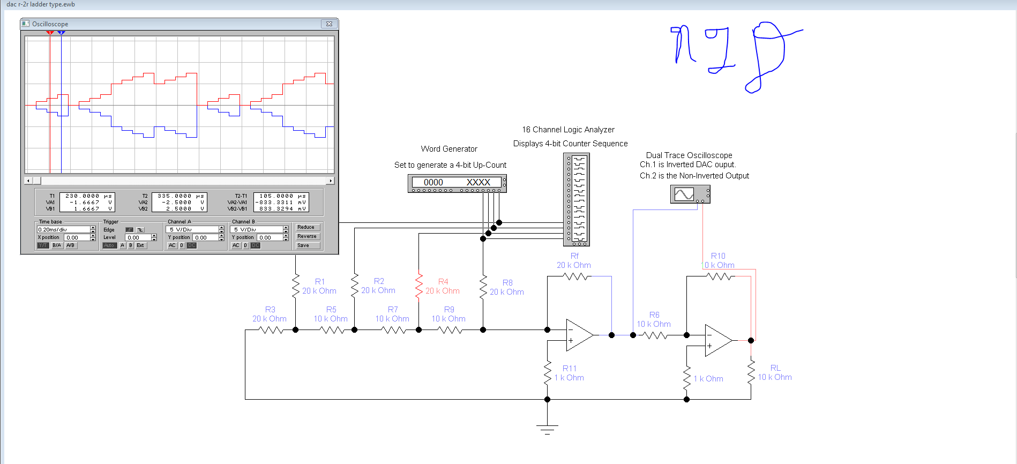Screen dimensions: 1017x464
Task: Open the 16 Channel Logic Analyzer instrument
Action: click(x=577, y=199)
